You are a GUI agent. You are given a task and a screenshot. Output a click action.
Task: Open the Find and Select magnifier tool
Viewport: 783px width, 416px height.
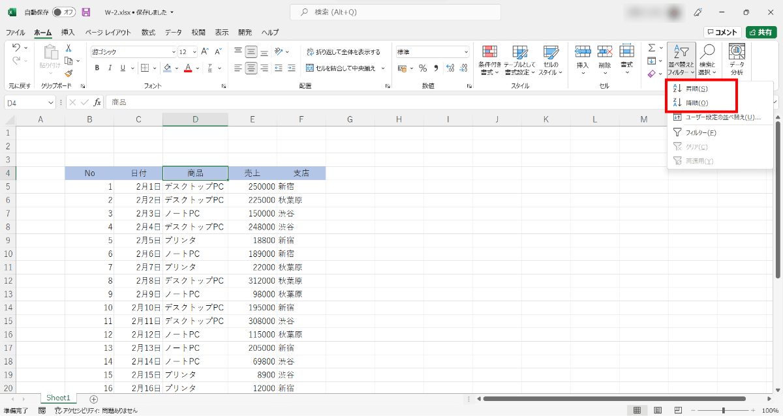(707, 57)
